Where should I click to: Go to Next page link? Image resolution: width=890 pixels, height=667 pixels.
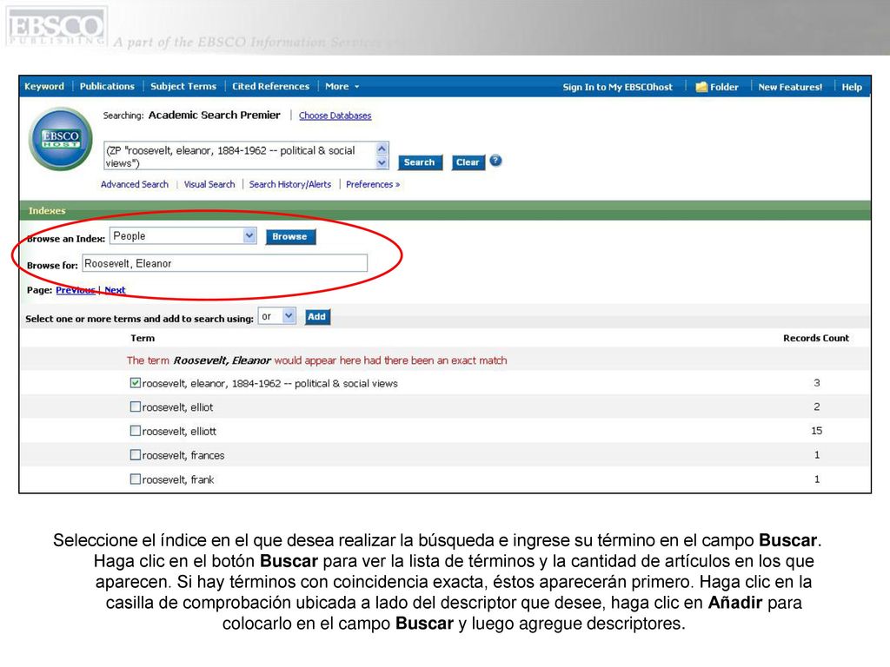coord(115,290)
